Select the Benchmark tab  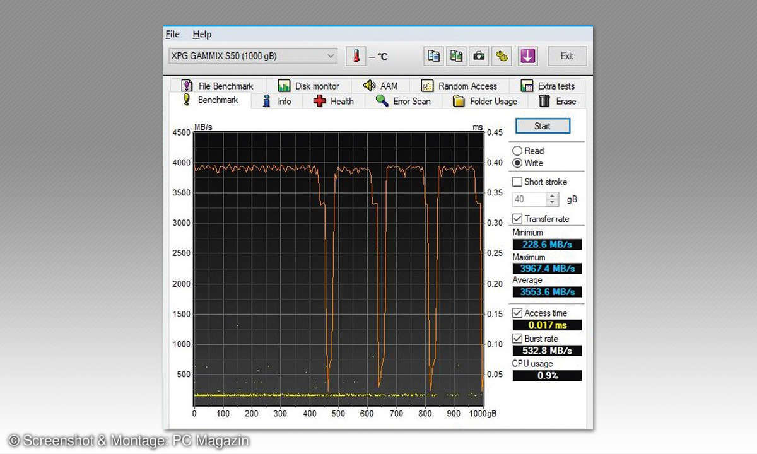point(210,100)
